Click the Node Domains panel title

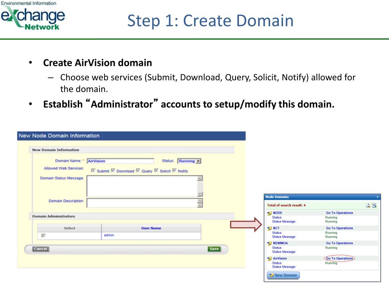coord(277,197)
